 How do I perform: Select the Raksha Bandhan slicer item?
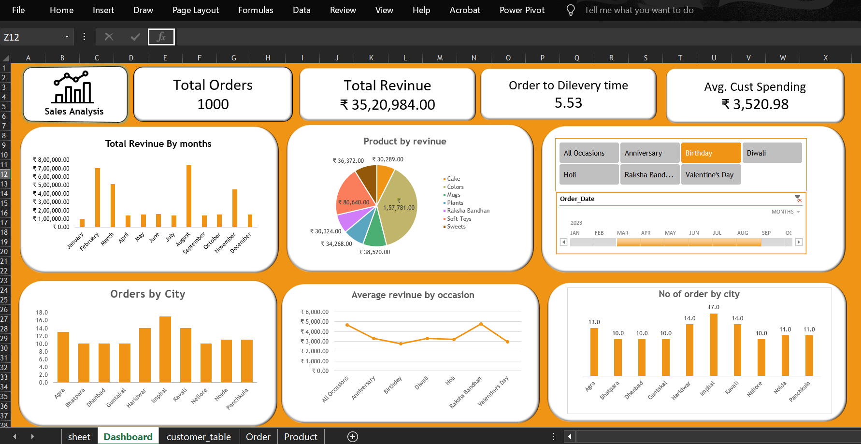pos(650,174)
